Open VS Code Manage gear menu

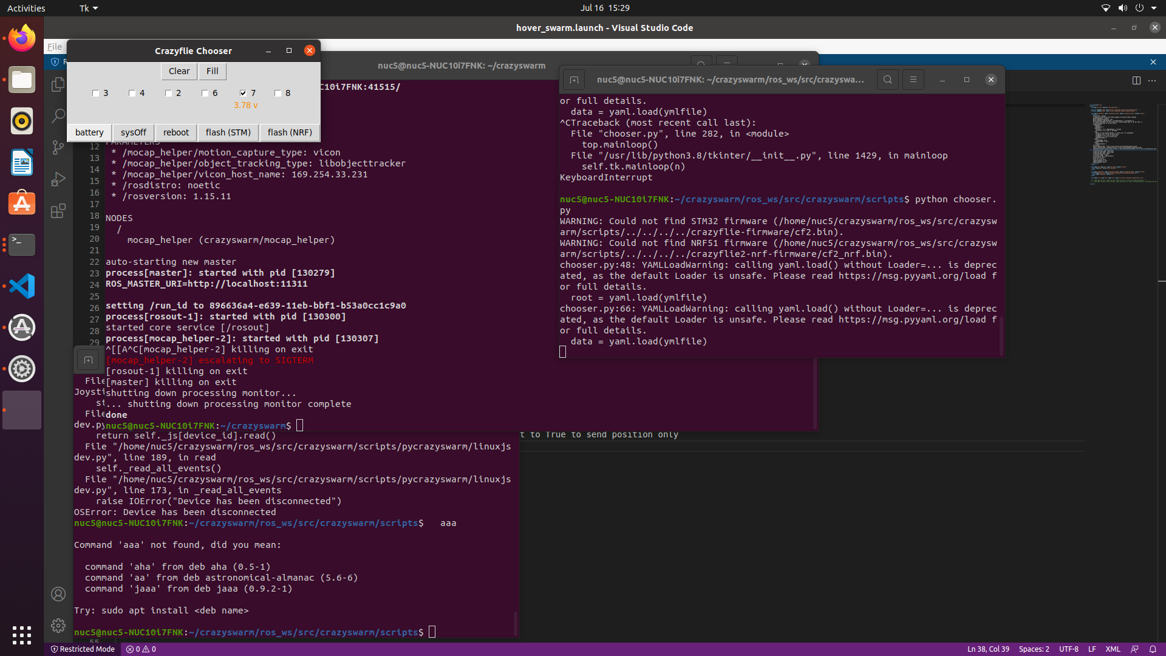[58, 625]
